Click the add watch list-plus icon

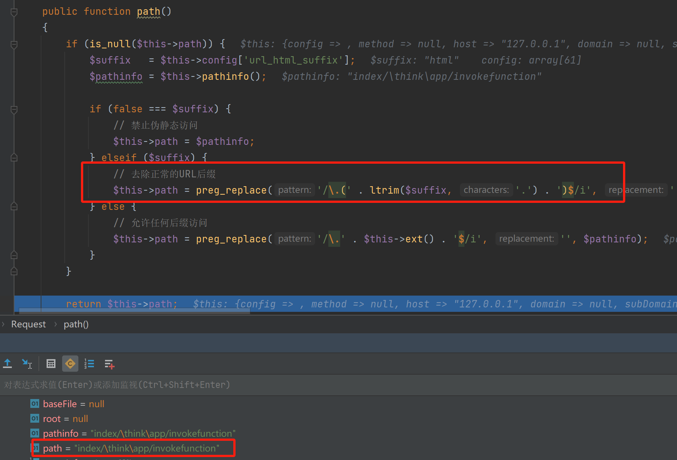109,364
